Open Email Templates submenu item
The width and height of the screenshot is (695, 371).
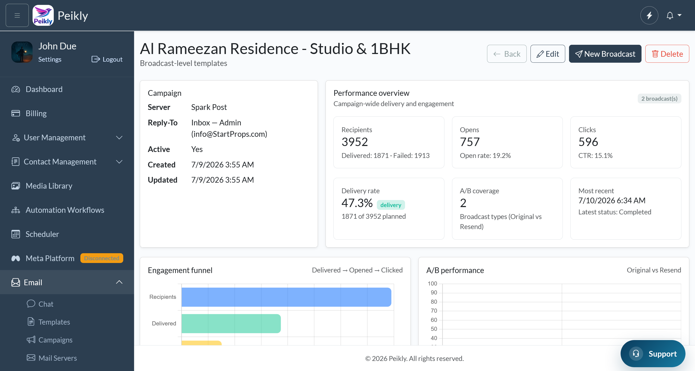(x=54, y=322)
